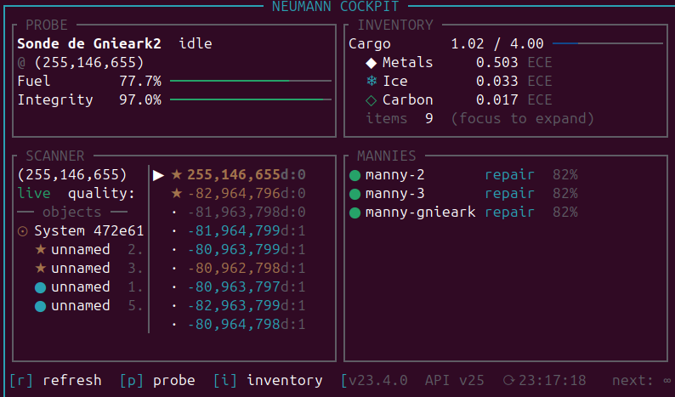Click the Fuel progress bar
The width and height of the screenshot is (675, 397).
[251, 81]
